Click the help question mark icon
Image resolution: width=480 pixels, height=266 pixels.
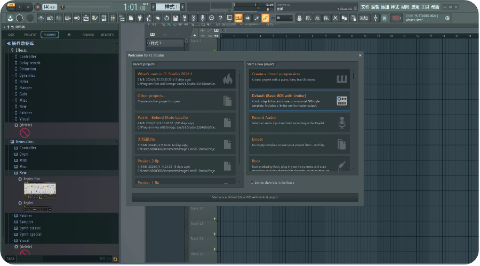(x=220, y=18)
